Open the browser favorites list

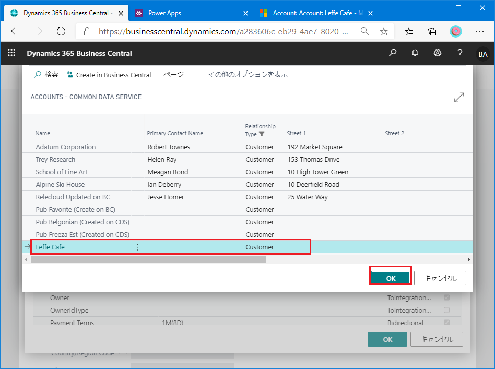coord(409,31)
